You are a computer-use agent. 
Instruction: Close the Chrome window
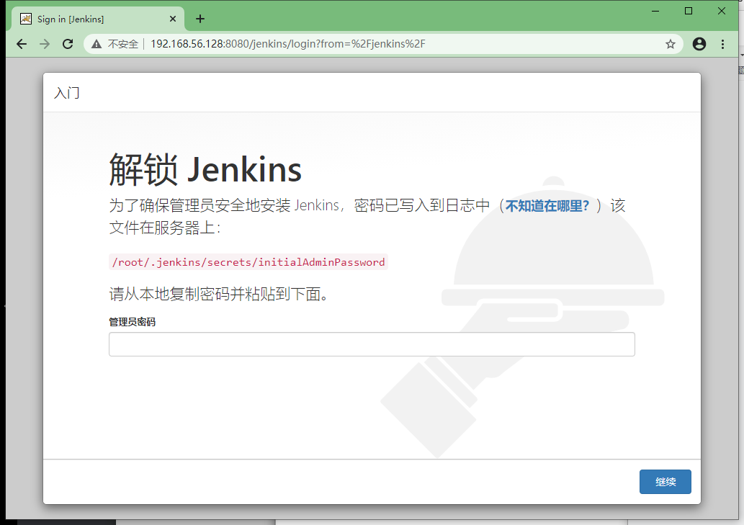pos(721,11)
